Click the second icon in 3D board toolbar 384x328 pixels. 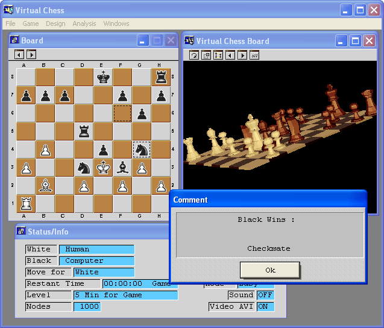point(206,55)
